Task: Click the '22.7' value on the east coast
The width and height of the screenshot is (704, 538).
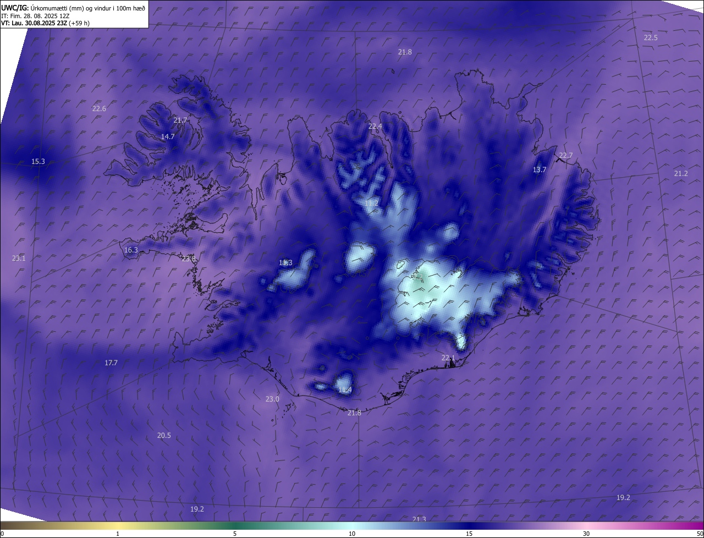Action: click(566, 155)
